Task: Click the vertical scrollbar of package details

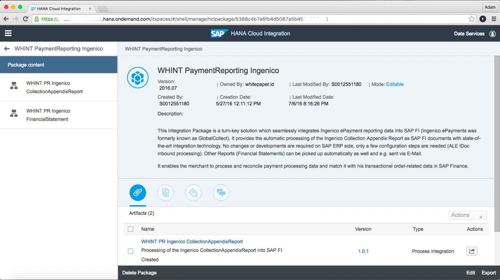Action: (497, 144)
